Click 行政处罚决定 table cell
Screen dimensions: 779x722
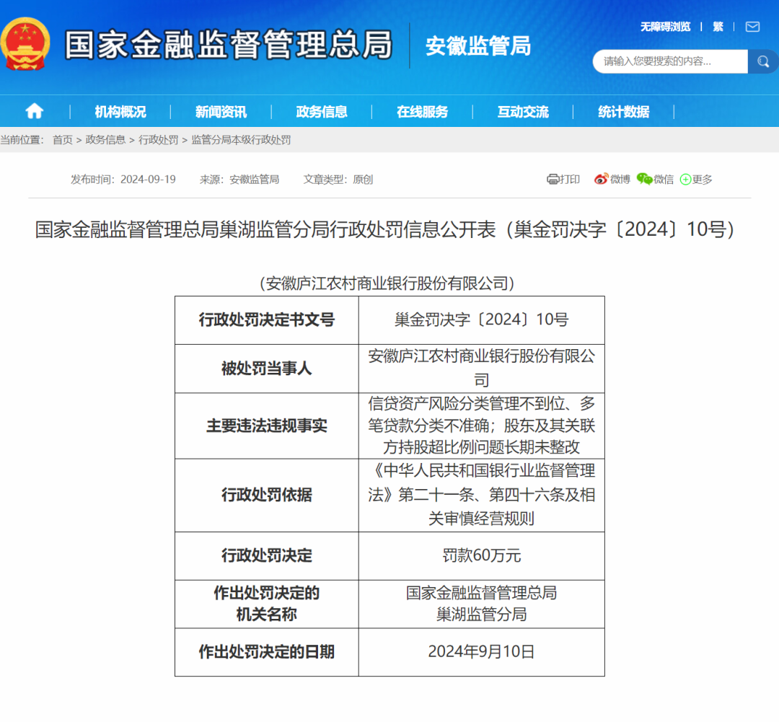[x=267, y=555]
